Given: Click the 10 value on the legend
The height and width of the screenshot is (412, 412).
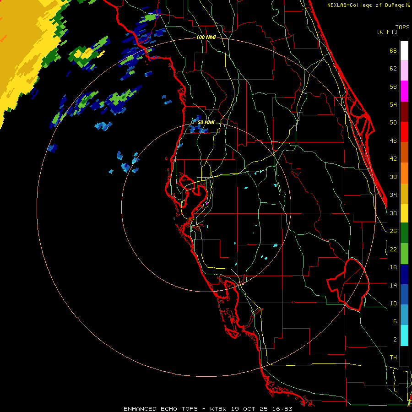Looking at the screenshot, I should [393, 303].
